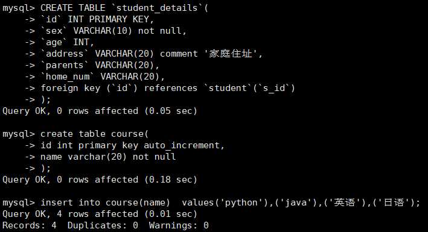Click Query OK result showing 0.05 sec

100,111
